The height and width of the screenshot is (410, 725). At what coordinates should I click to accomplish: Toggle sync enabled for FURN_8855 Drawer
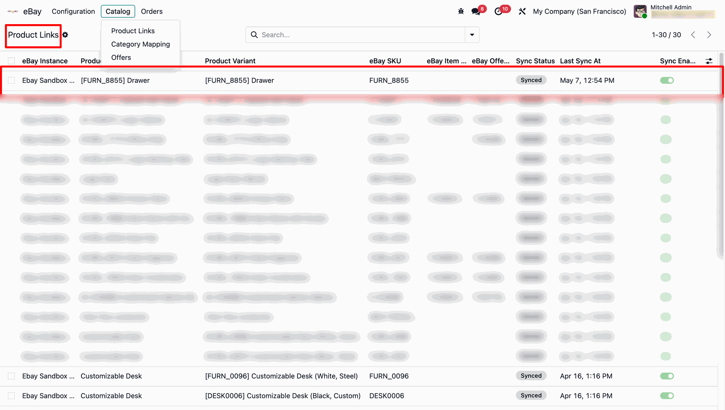(667, 80)
